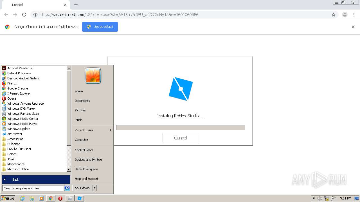Open Google Chrome in programs list
360x202 pixels.
click(x=15, y=88)
